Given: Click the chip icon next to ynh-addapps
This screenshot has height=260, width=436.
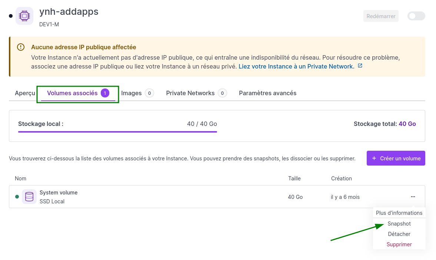Looking at the screenshot, I should tap(24, 16).
